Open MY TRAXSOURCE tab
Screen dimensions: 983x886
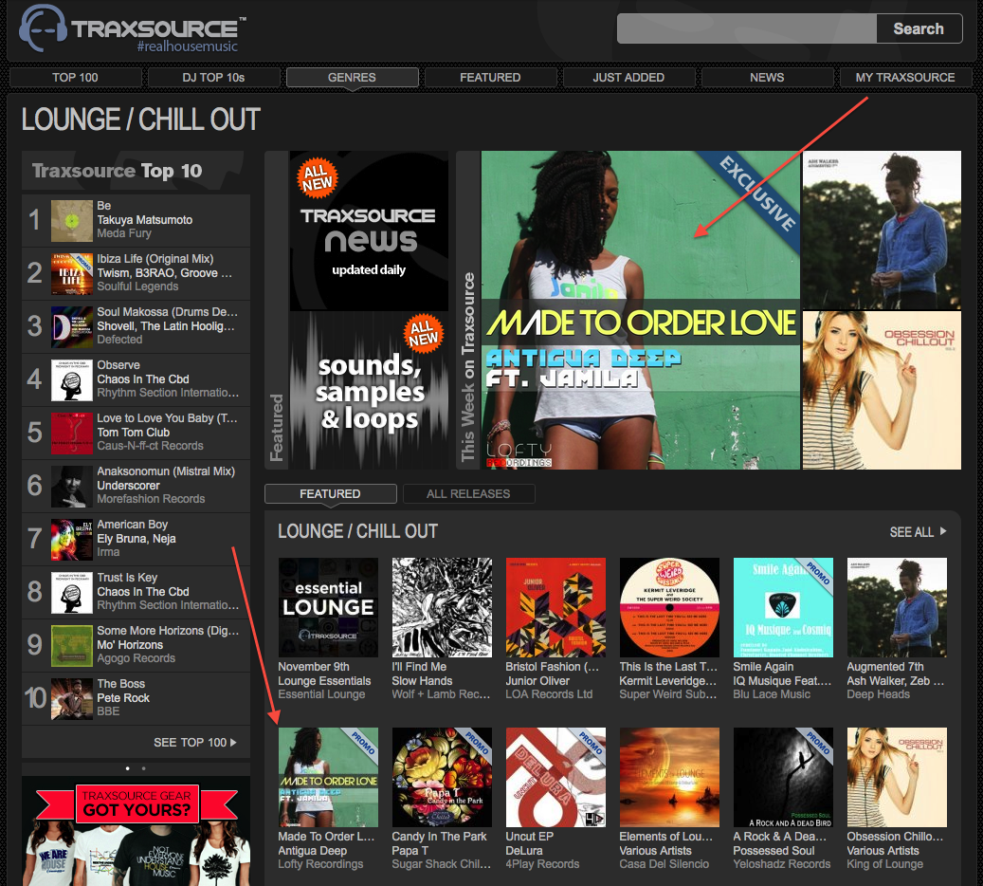click(905, 77)
